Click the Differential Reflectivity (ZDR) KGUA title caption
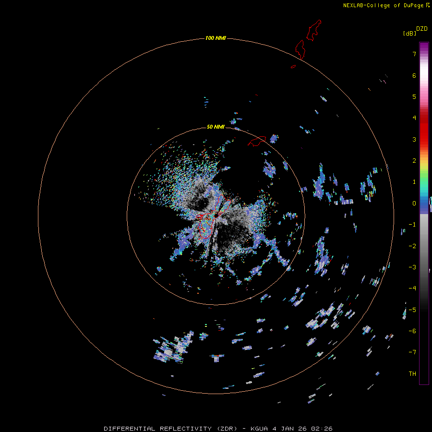 tap(218, 429)
